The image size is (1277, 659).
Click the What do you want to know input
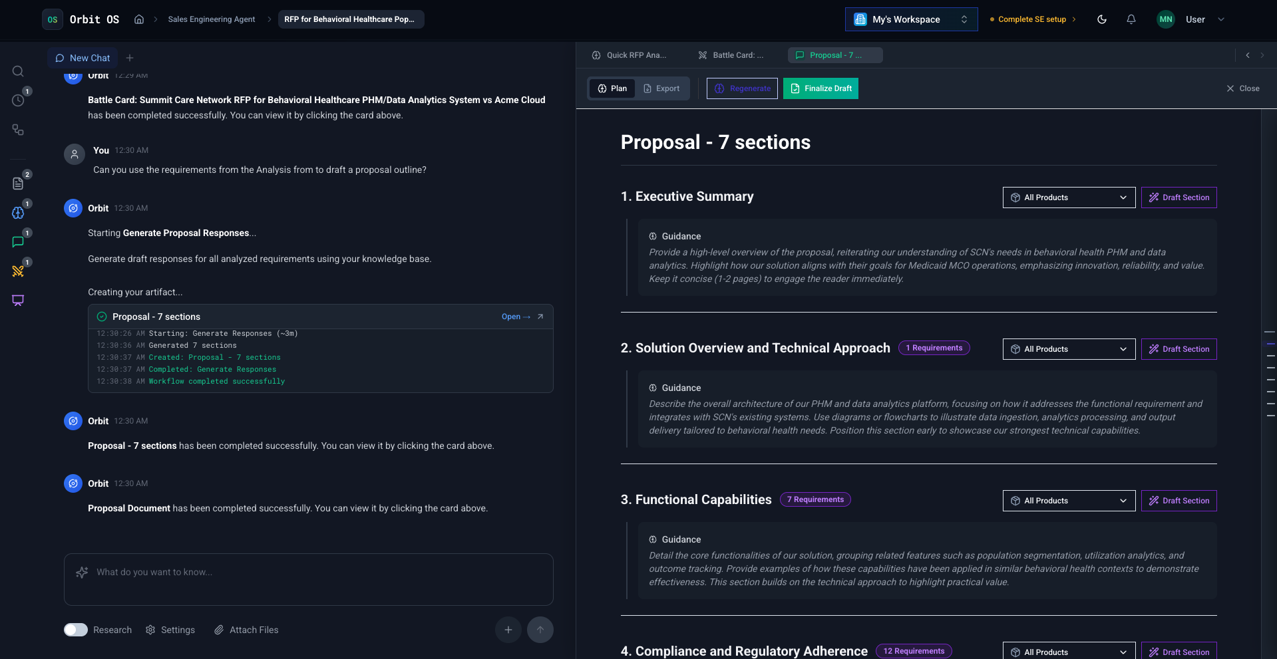coord(308,572)
